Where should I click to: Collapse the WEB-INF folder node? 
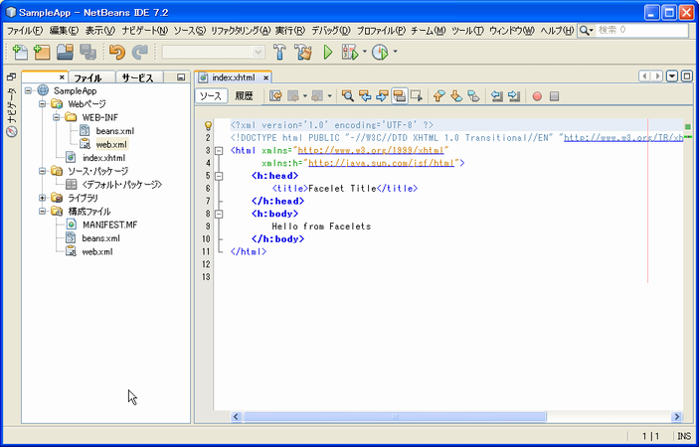pos(56,117)
